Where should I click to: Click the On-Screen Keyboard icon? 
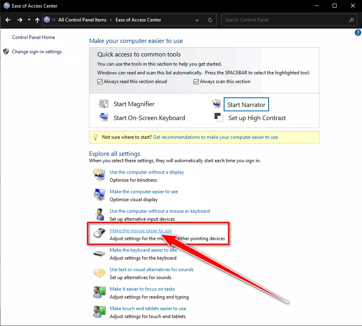[x=104, y=117]
